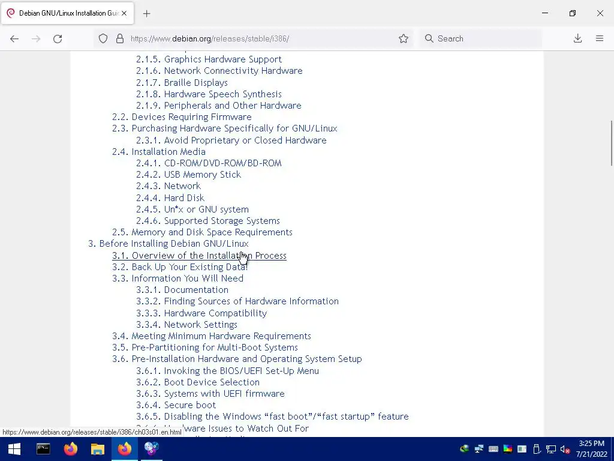Viewport: 614px width, 461px height.
Task: Open 3.6.4 Secure boot link
Action: [x=176, y=405]
